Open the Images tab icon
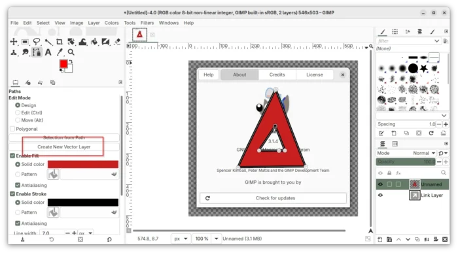Viewport: 458px width, 253px height. (52, 83)
